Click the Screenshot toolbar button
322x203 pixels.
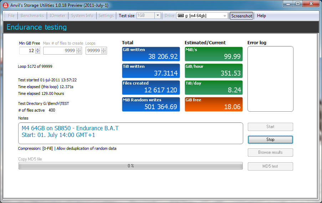241,16
